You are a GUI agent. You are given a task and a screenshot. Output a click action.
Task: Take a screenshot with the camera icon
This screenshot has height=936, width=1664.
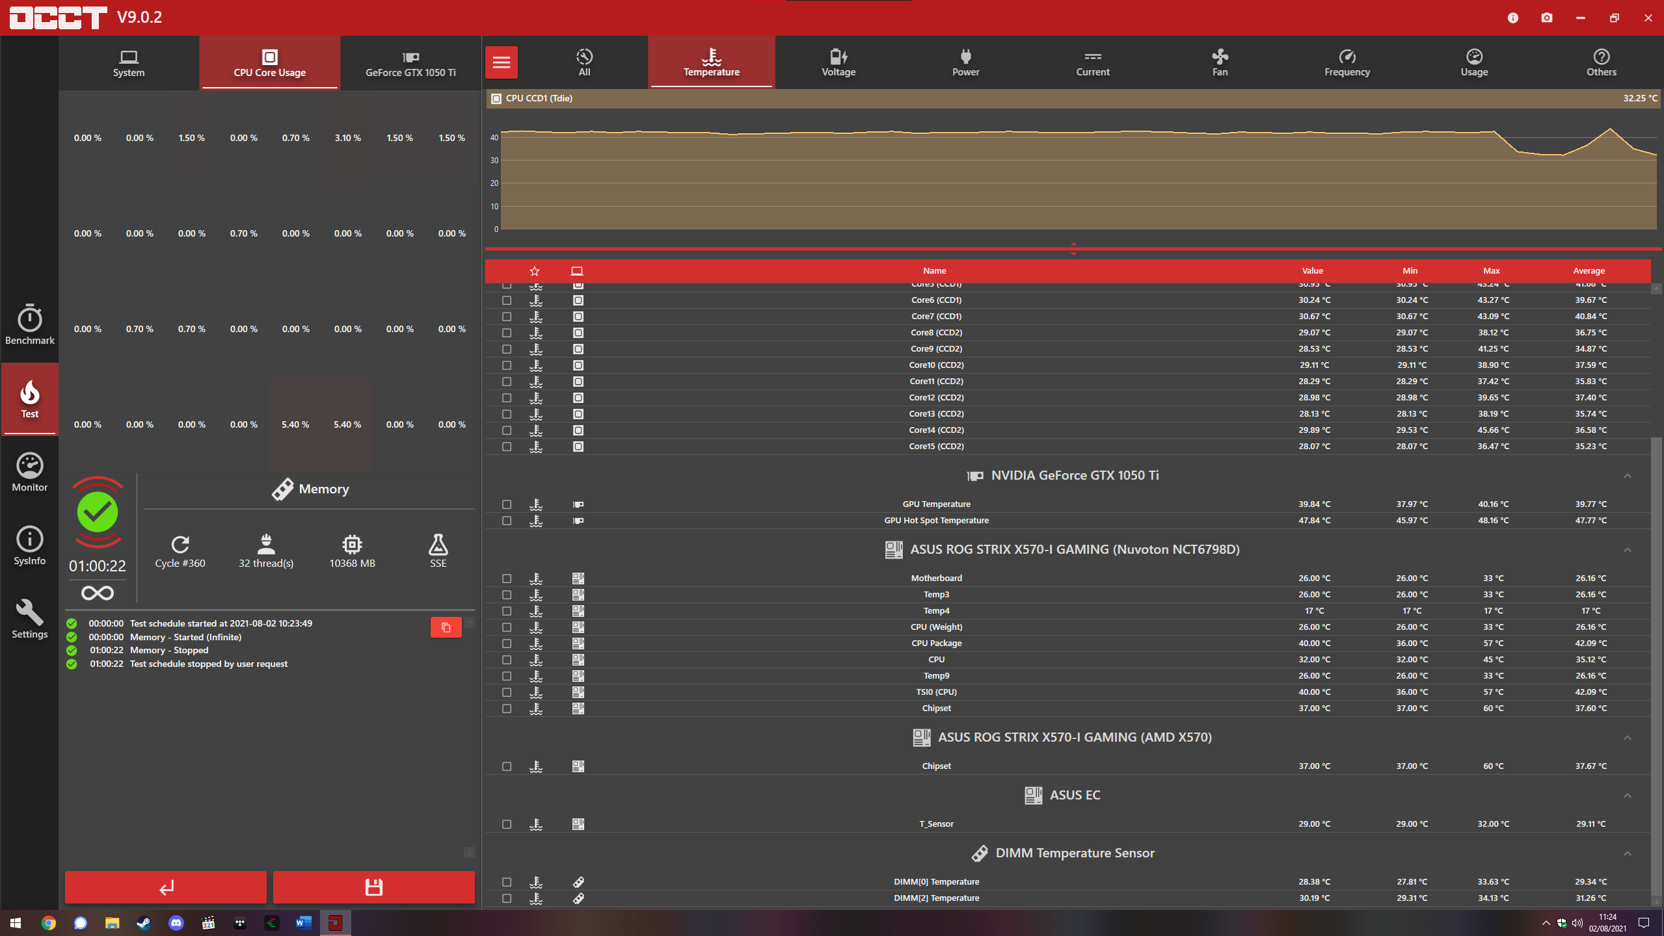pyautogui.click(x=1547, y=18)
